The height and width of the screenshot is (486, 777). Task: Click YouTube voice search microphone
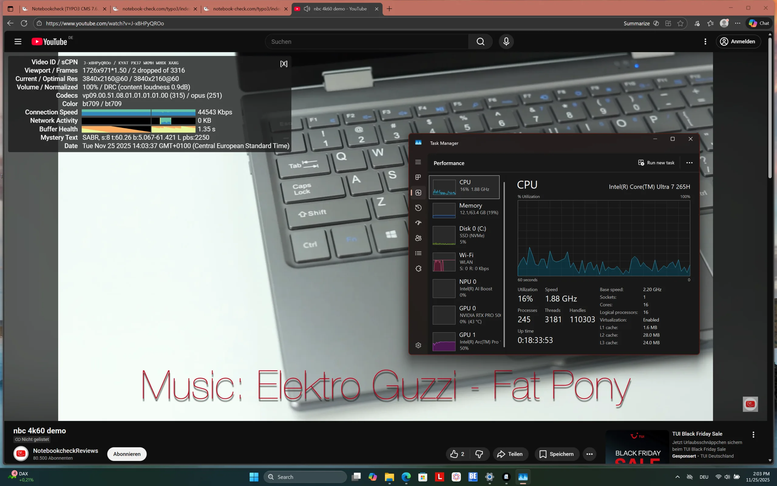506,42
